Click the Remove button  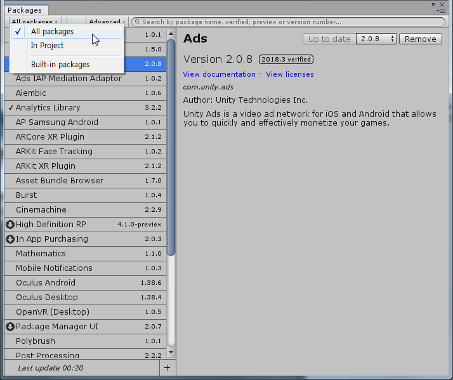point(421,39)
